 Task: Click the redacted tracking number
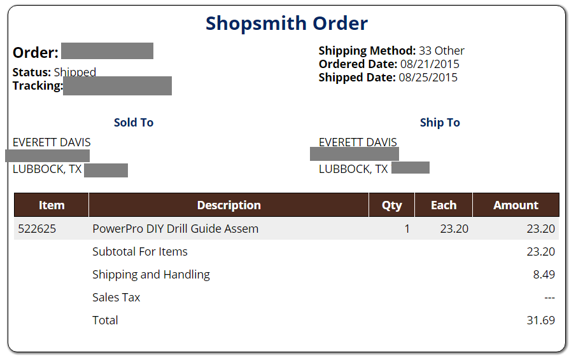click(117, 86)
